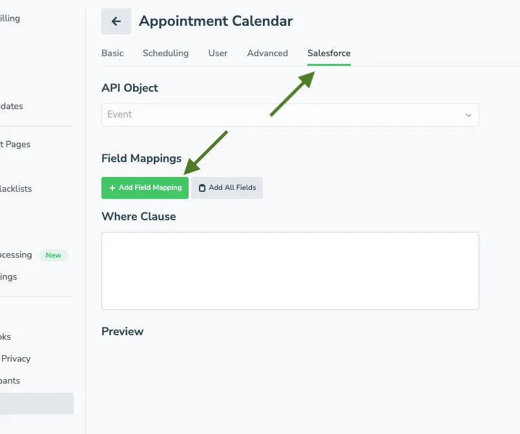520x434 pixels.
Task: Click the chevron on the API Object selector
Action: tap(468, 115)
